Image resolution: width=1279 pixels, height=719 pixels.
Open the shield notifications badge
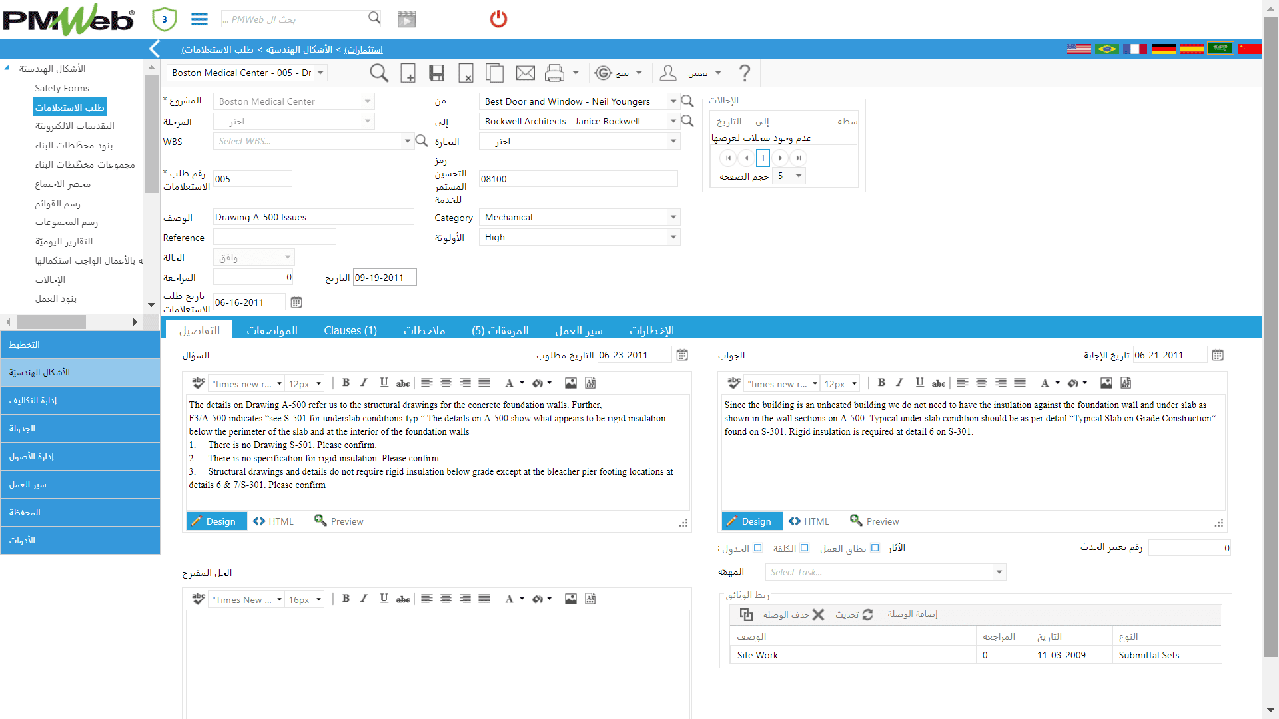164,19
